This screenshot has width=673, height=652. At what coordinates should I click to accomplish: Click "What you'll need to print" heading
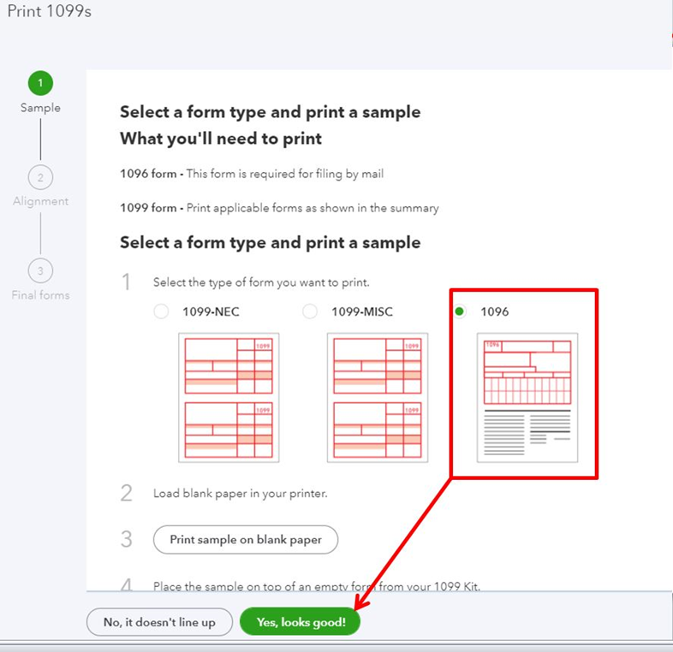[x=221, y=139]
